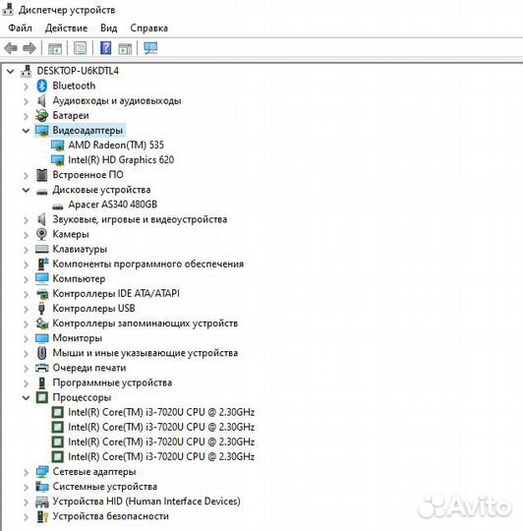Click the display adapter icon beside Видеоадаптеры
The width and height of the screenshot is (523, 531).
(42, 131)
